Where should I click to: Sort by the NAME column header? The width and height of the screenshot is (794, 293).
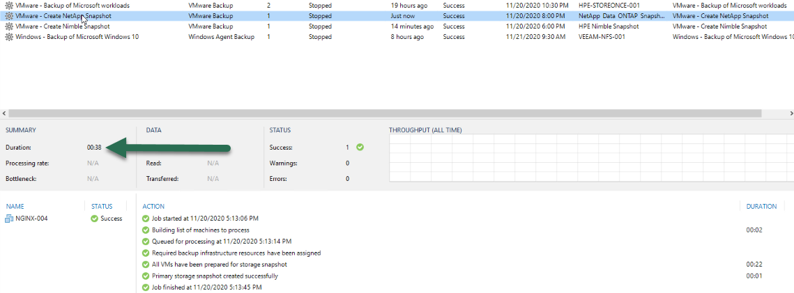[15, 207]
